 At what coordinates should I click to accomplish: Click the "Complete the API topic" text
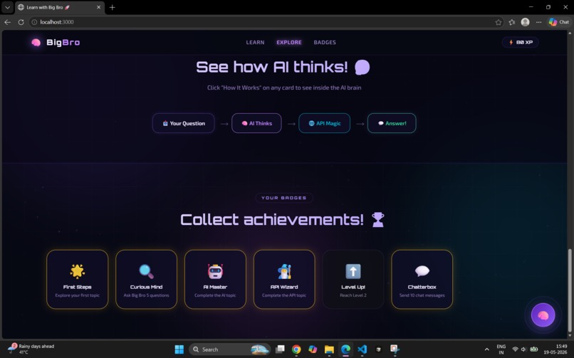(284, 295)
